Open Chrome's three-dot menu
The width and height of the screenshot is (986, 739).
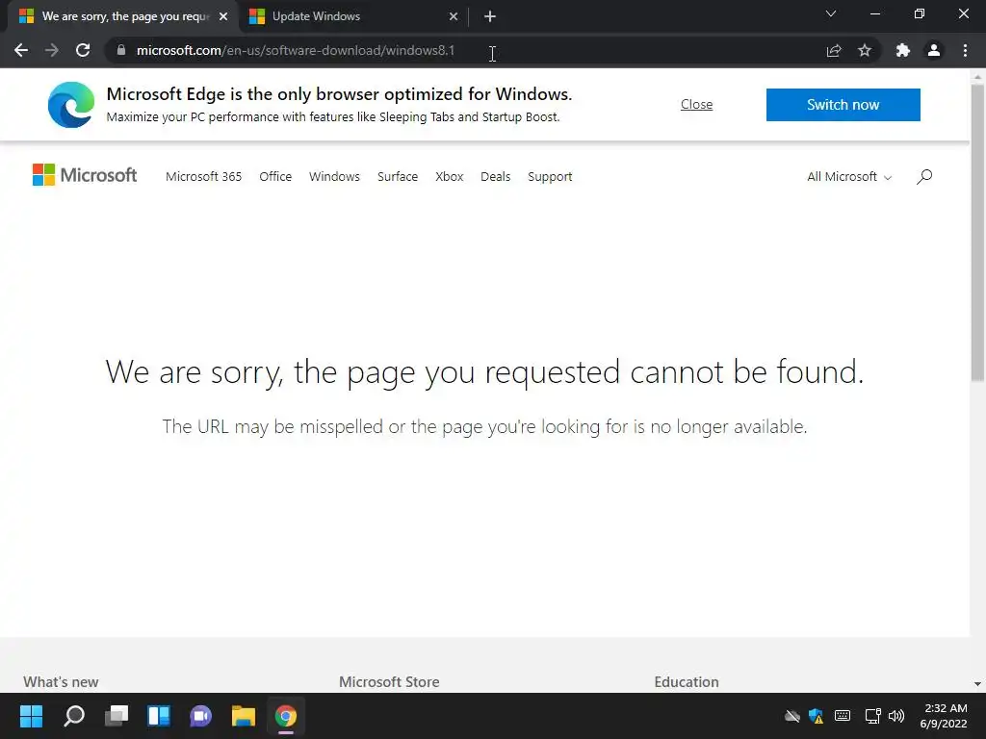965,50
